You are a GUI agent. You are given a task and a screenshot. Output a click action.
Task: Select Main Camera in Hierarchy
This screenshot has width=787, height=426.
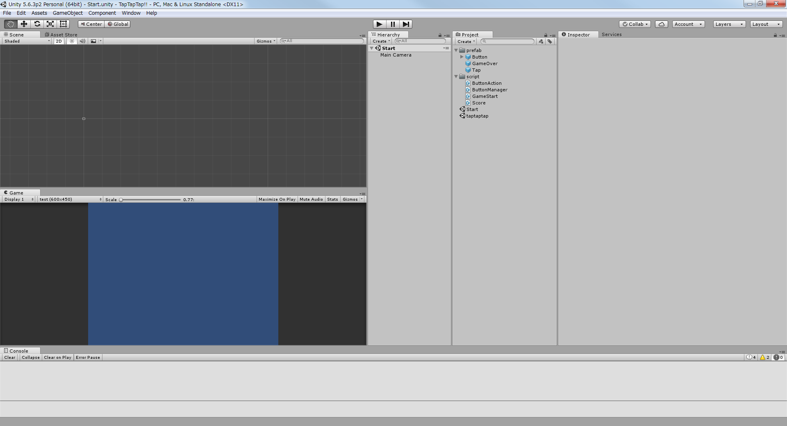pos(396,55)
